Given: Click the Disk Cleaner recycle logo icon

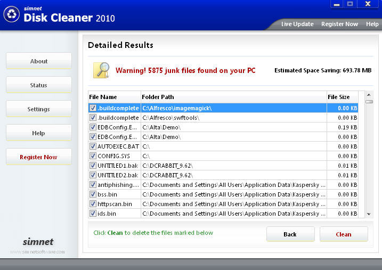Looking at the screenshot, I should pos(11,14).
